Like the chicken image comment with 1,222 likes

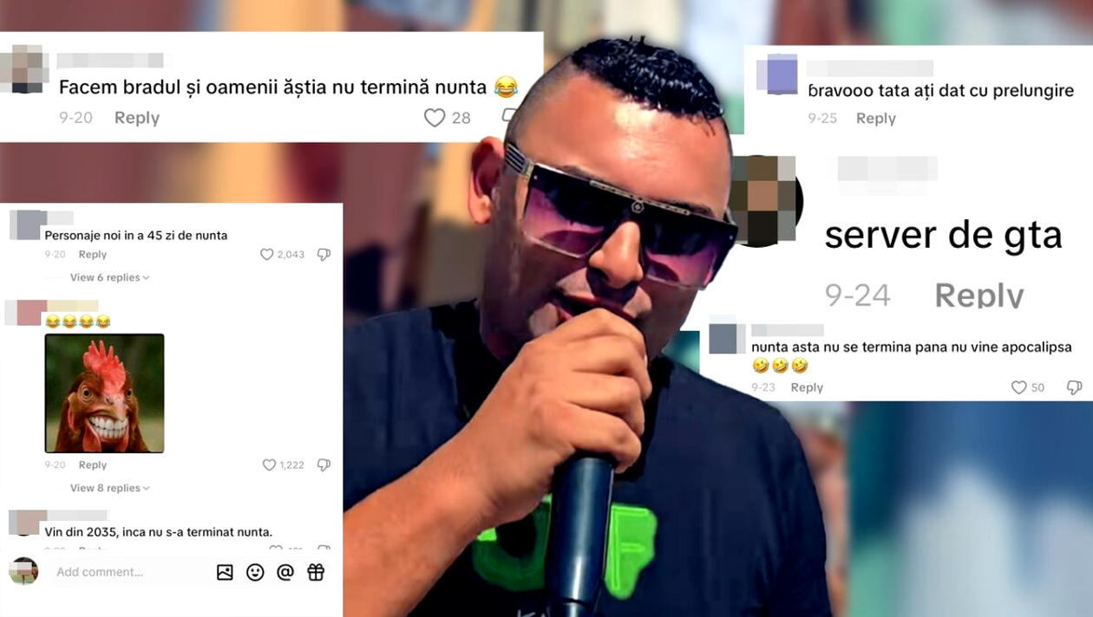269,465
